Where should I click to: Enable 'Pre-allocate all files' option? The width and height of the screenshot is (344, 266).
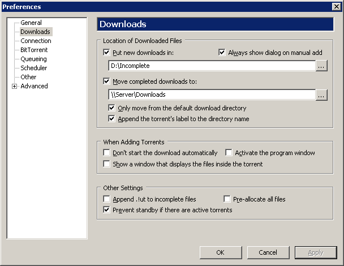coord(227,199)
